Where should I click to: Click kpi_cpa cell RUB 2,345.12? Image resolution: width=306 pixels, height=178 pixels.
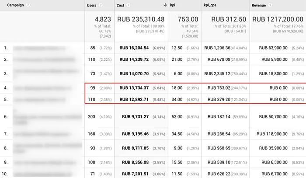click(217, 74)
